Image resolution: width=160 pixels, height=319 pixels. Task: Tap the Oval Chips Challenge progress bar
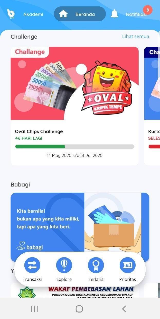(x=74, y=147)
